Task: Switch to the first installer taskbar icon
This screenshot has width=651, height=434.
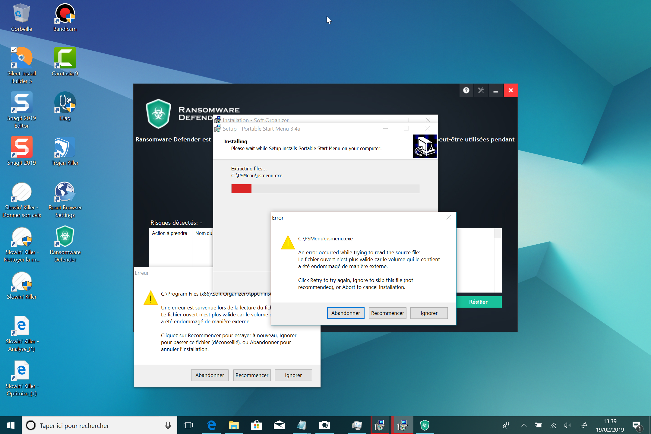Action: 379,425
